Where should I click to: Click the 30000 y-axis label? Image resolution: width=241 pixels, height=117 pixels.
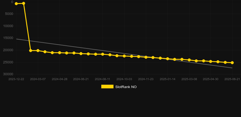pos(8,74)
